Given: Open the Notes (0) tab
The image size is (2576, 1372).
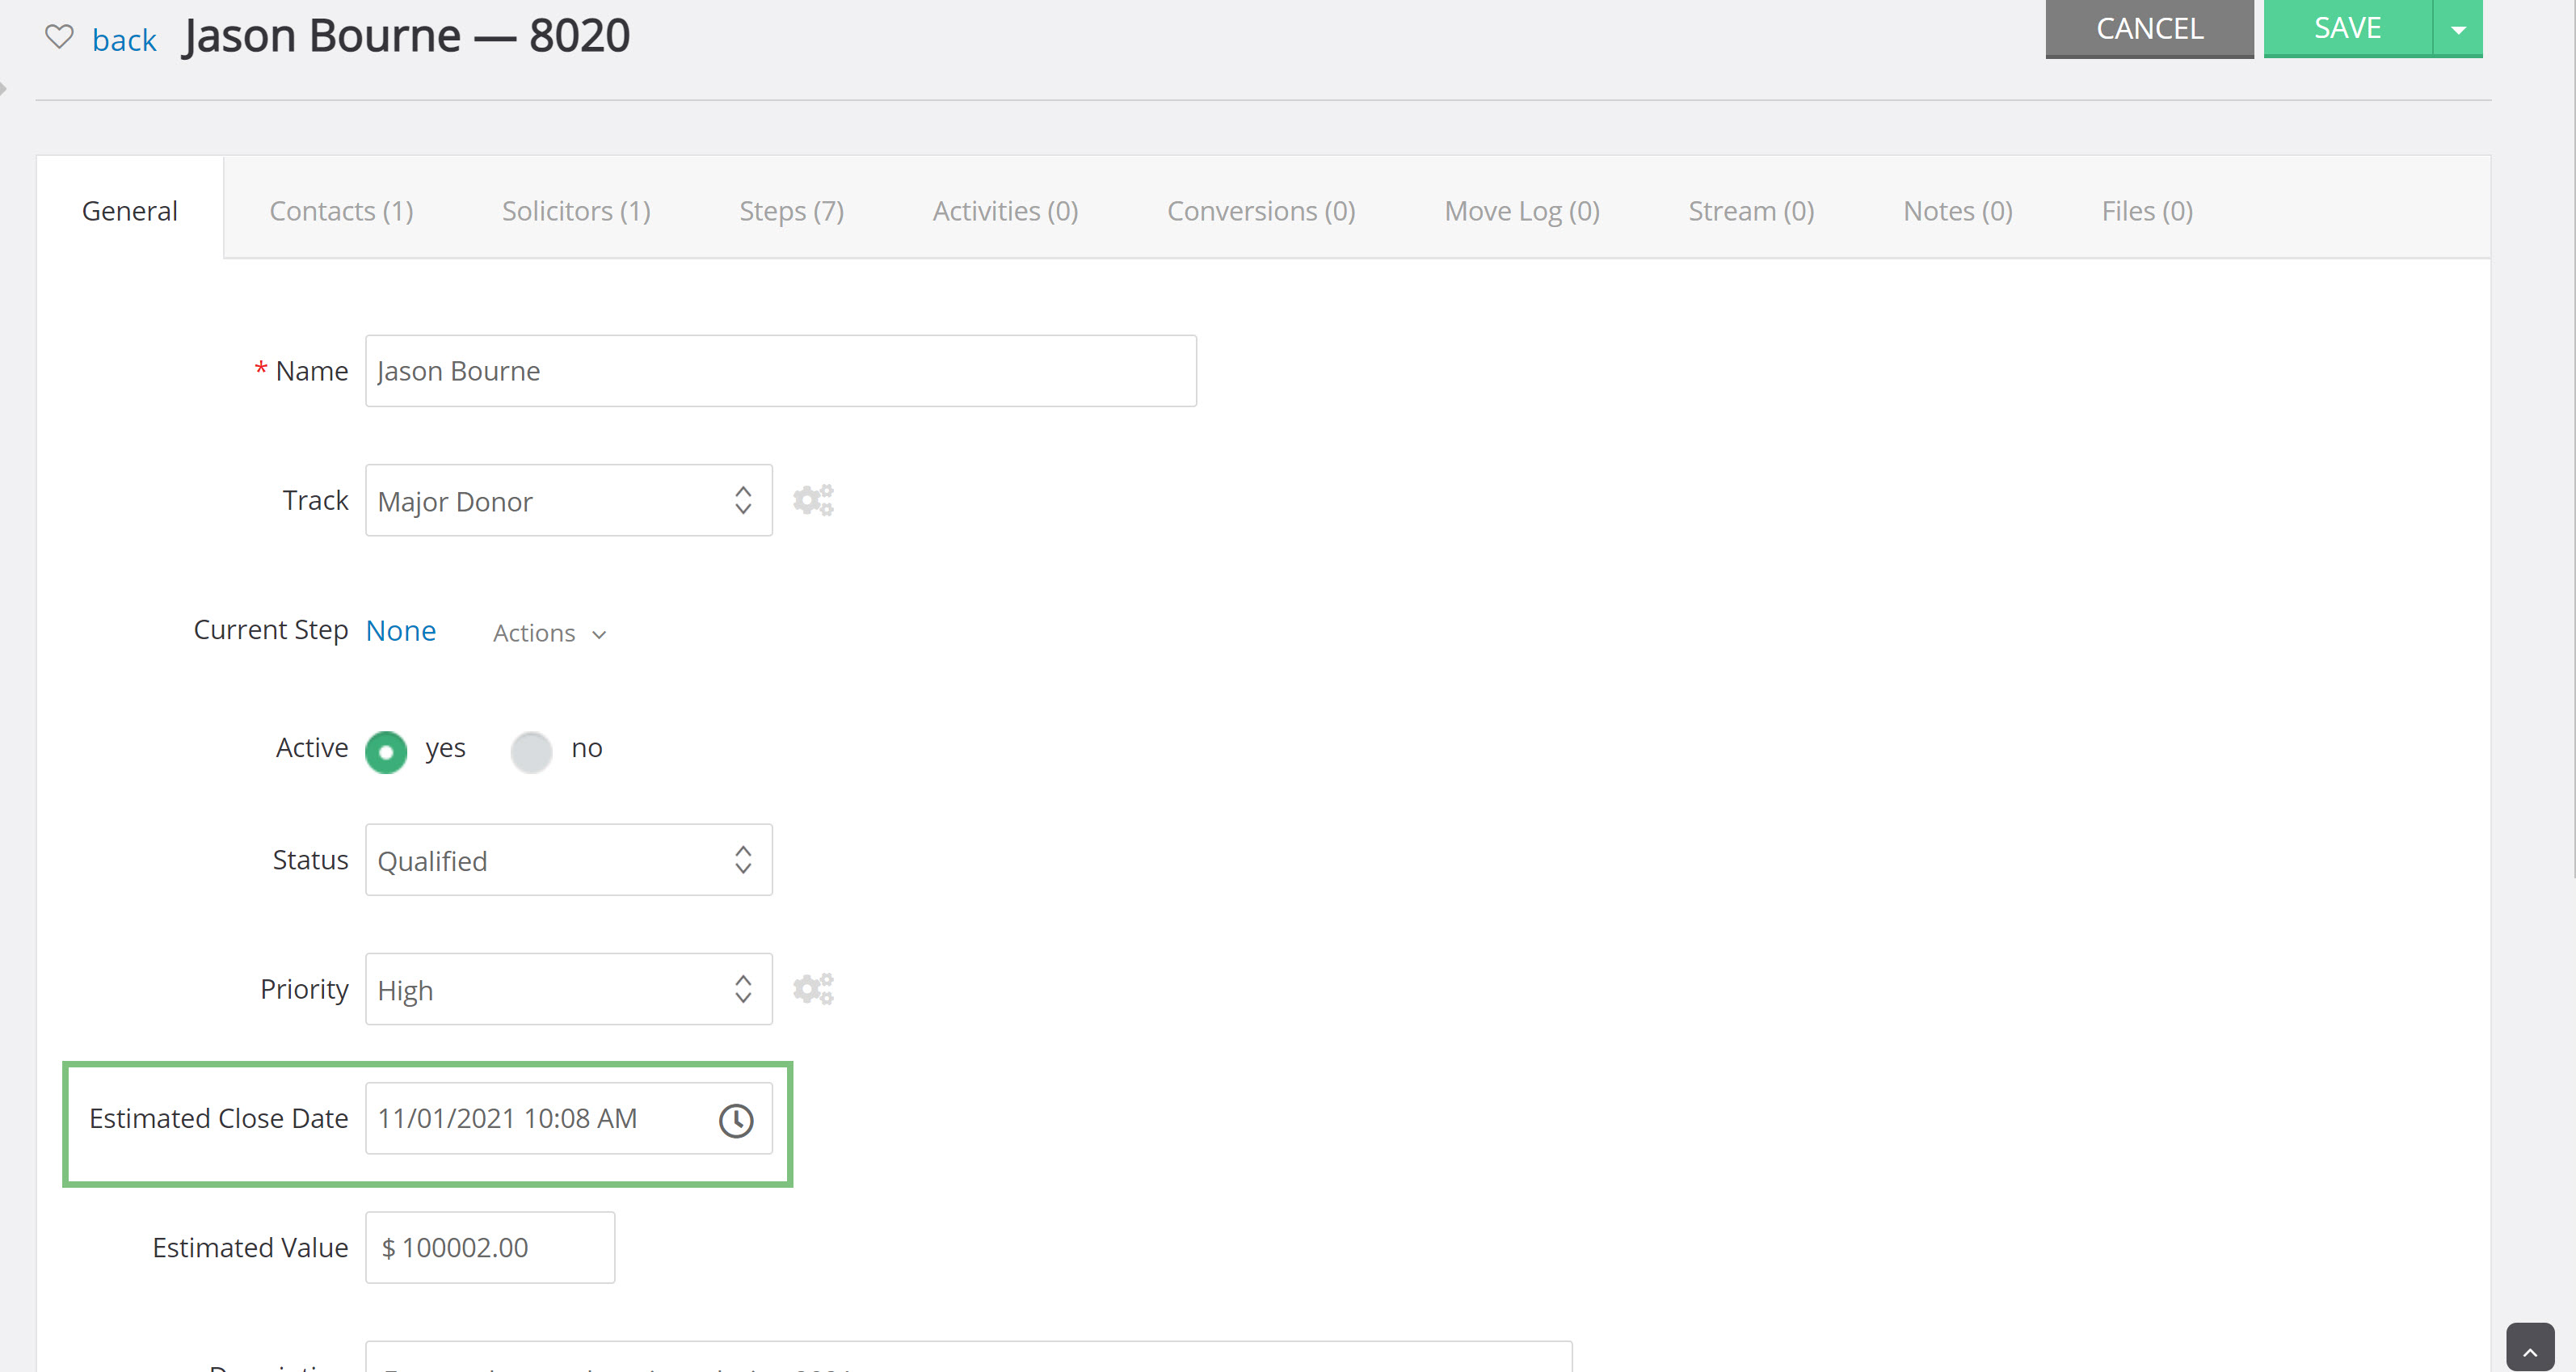Looking at the screenshot, I should (1957, 210).
